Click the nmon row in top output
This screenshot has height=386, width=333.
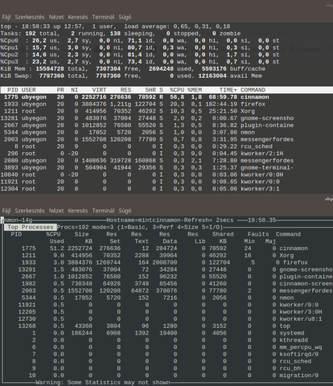click(166, 133)
